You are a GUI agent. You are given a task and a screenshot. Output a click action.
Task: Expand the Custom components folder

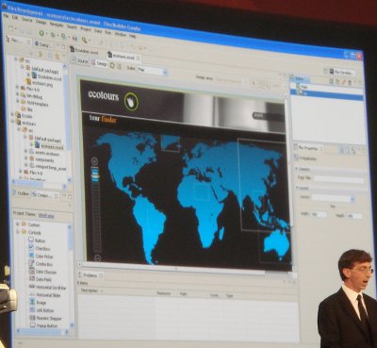click(18, 224)
